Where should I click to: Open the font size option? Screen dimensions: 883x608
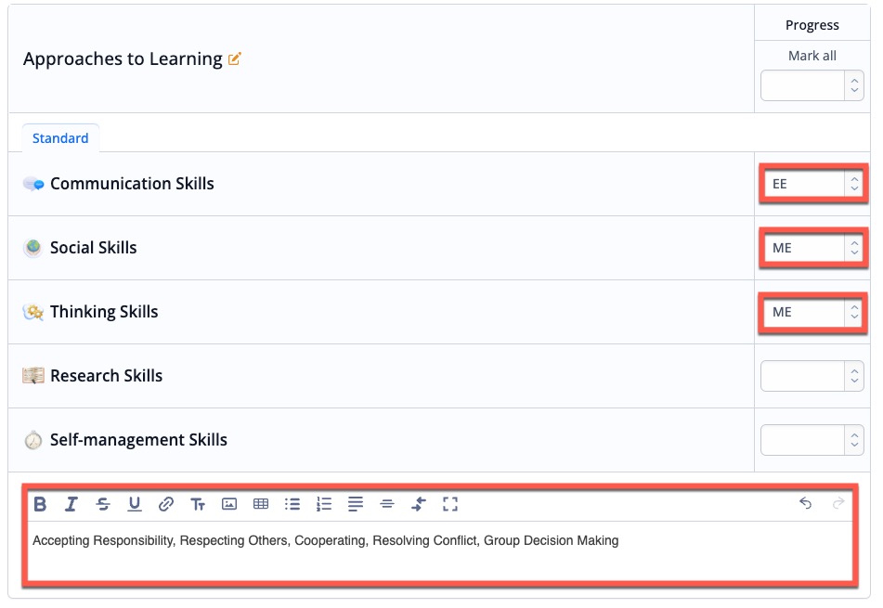[198, 504]
